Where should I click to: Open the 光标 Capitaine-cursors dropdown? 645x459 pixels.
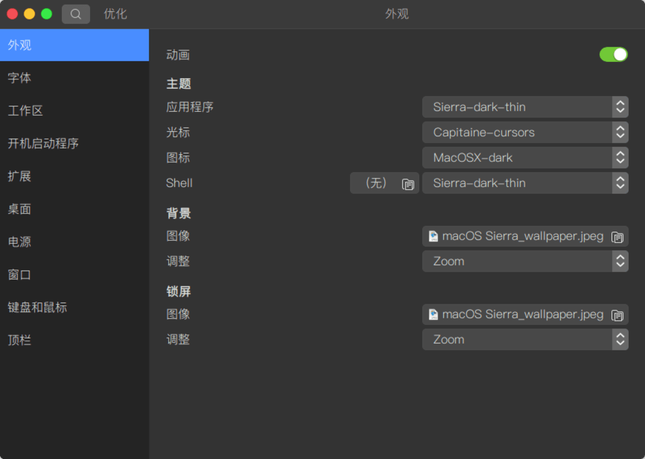[x=525, y=132]
